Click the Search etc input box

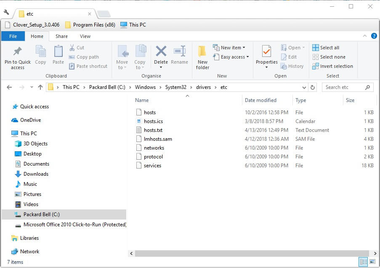(x=344, y=87)
